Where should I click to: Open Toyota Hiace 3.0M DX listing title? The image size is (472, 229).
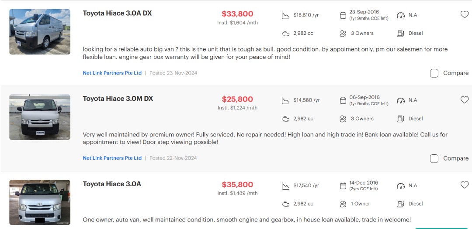(x=118, y=99)
